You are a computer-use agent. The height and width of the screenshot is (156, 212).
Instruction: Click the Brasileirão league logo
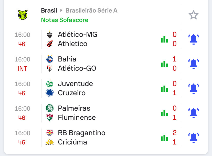click(23, 15)
